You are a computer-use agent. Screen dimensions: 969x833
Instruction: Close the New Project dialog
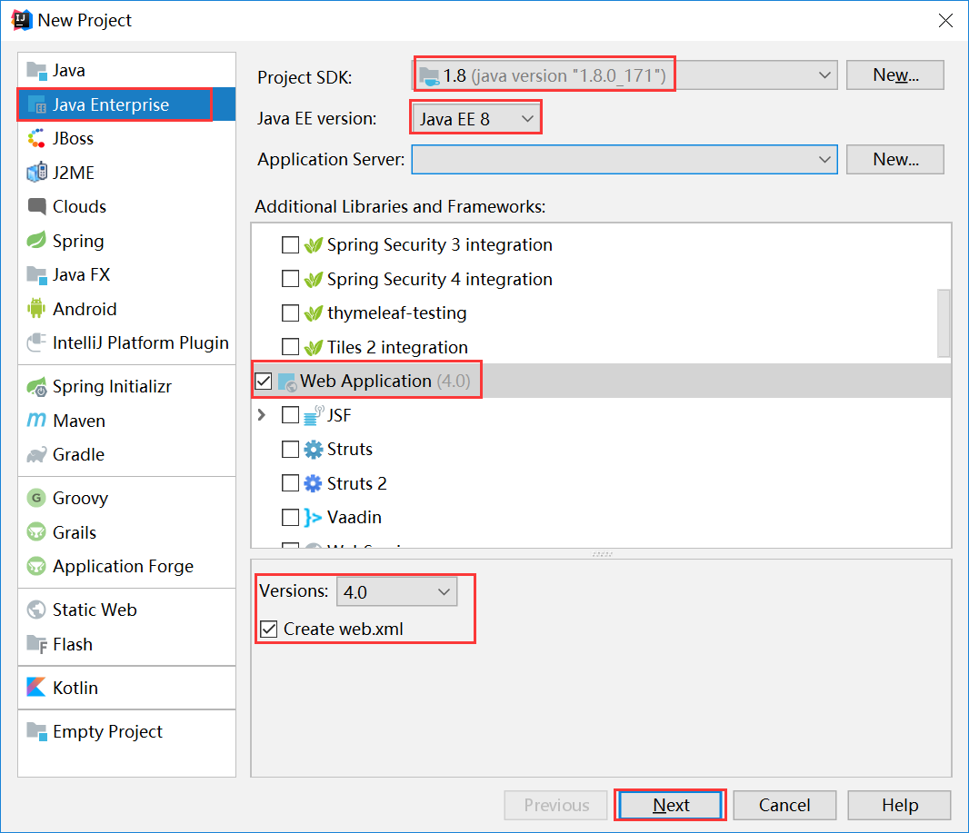(x=944, y=20)
